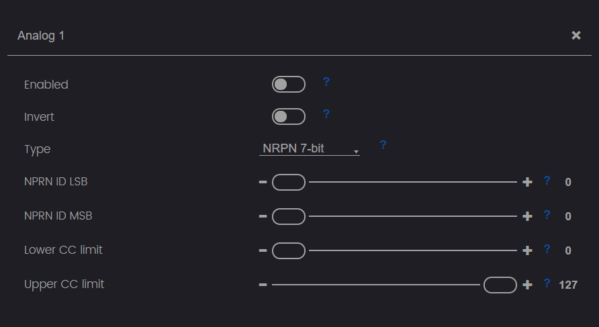The height and width of the screenshot is (327, 599).
Task: Click the help icon next to Invert
Action: (x=326, y=114)
